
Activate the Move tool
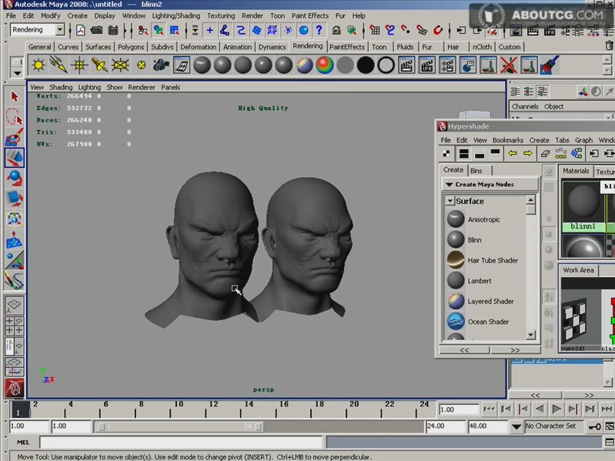15,158
